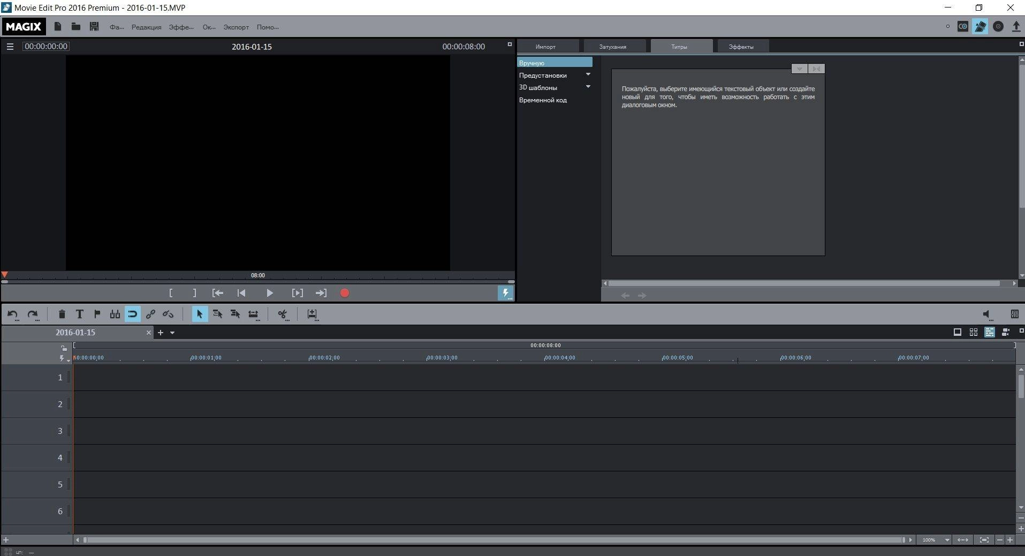This screenshot has width=1025, height=556.
Task: Open the camera capture icon in top bar
Action: pyautogui.click(x=963, y=26)
